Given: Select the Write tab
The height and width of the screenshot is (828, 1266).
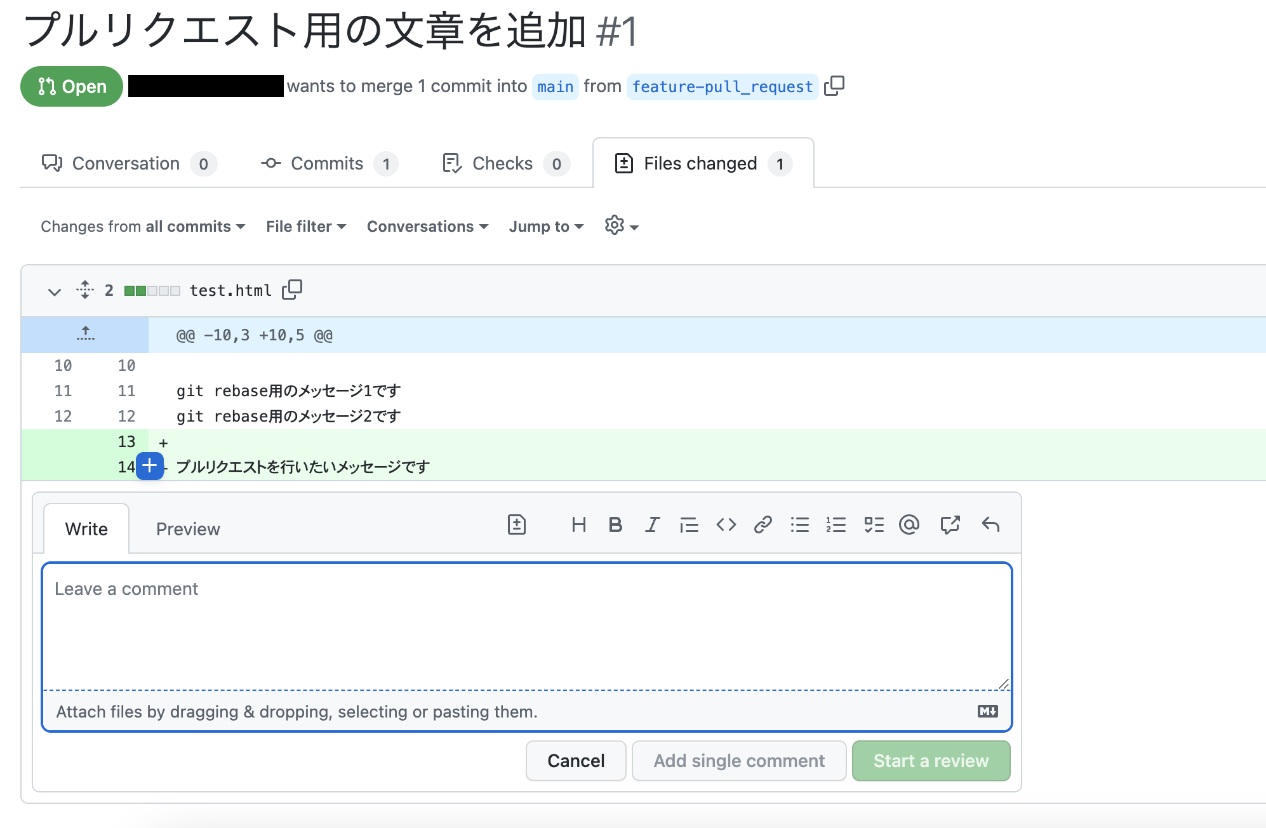Looking at the screenshot, I should pos(86,529).
